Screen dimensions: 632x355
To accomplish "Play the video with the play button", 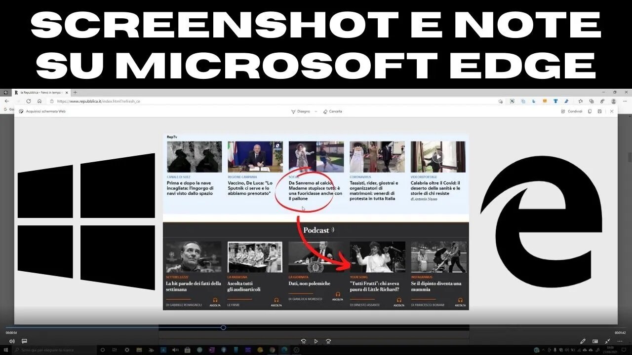I will click(316, 341).
